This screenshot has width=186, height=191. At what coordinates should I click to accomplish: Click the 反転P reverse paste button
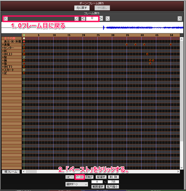point(89,177)
